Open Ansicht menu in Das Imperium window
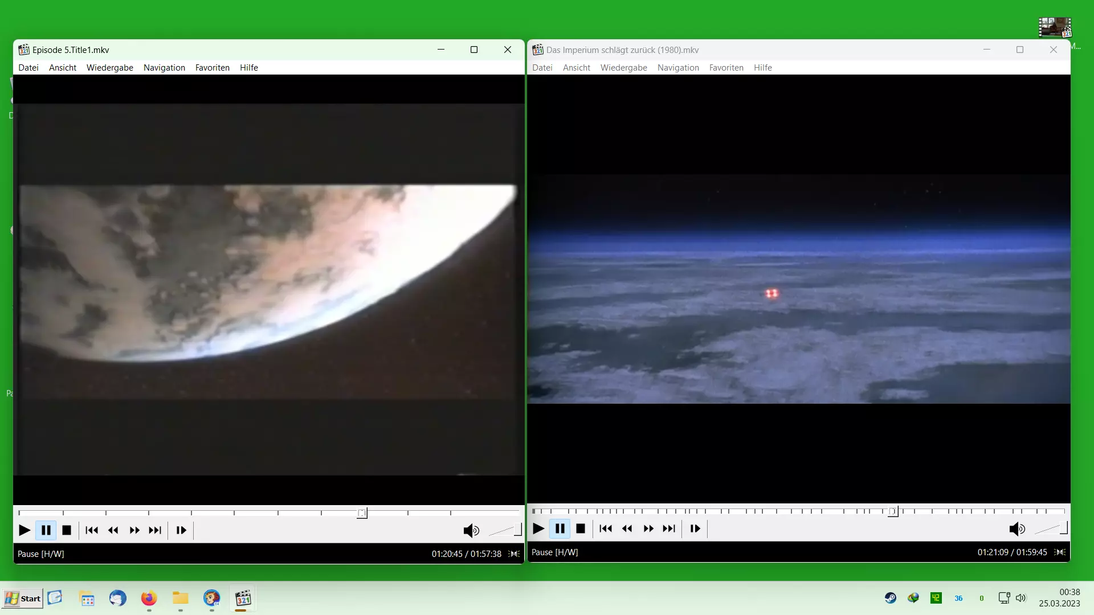The width and height of the screenshot is (1094, 615). 577,67
